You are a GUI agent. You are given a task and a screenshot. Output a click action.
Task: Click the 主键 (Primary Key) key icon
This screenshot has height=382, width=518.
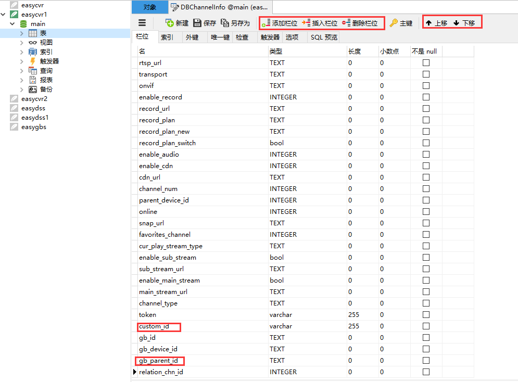394,23
